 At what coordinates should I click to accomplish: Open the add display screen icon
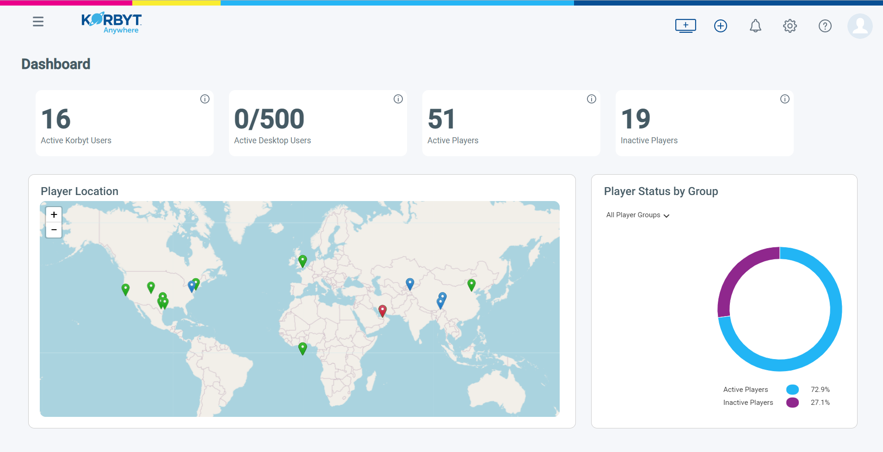pyautogui.click(x=685, y=26)
